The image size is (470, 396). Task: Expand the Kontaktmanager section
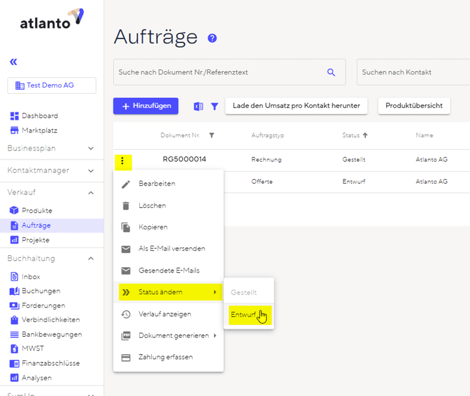coord(91,170)
